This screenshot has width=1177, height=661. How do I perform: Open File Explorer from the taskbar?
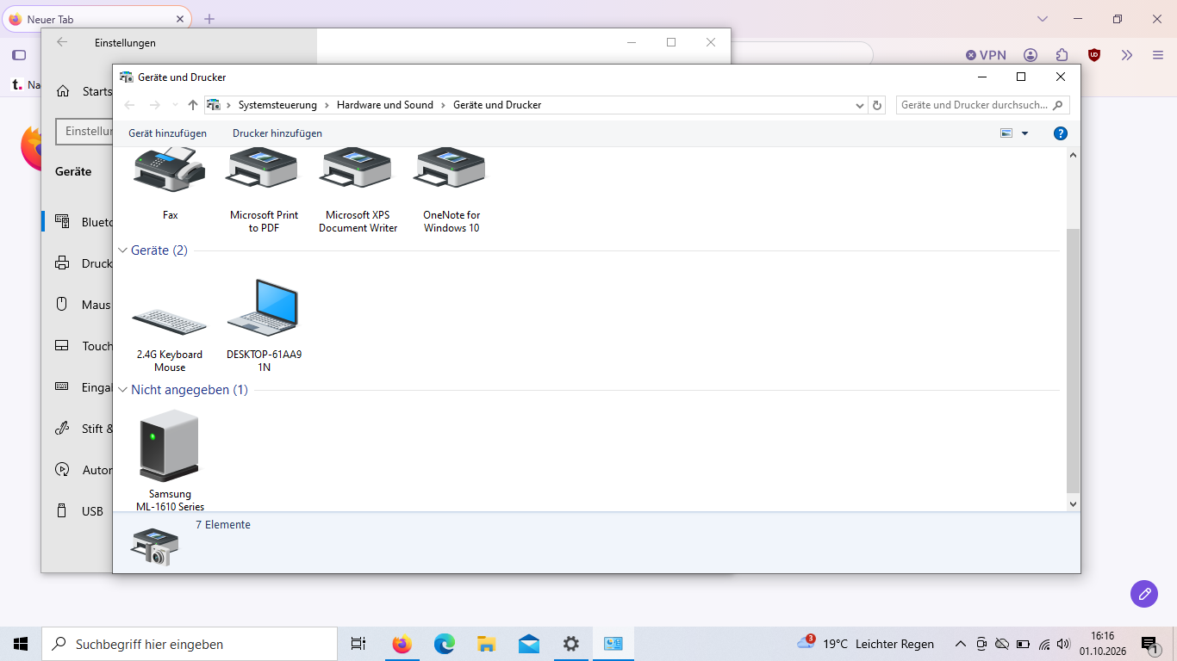pyautogui.click(x=487, y=644)
